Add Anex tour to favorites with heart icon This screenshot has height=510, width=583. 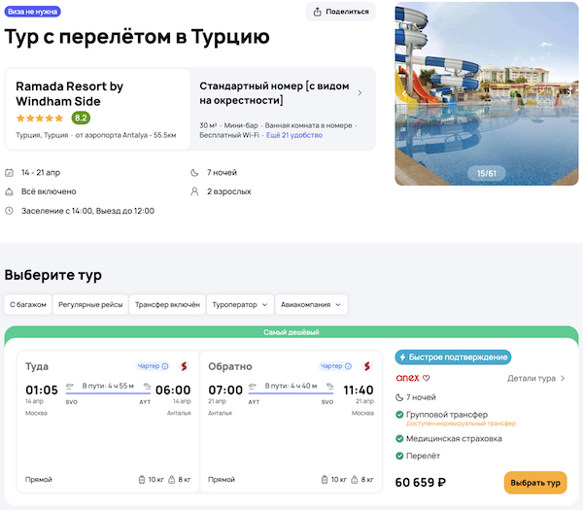(426, 378)
